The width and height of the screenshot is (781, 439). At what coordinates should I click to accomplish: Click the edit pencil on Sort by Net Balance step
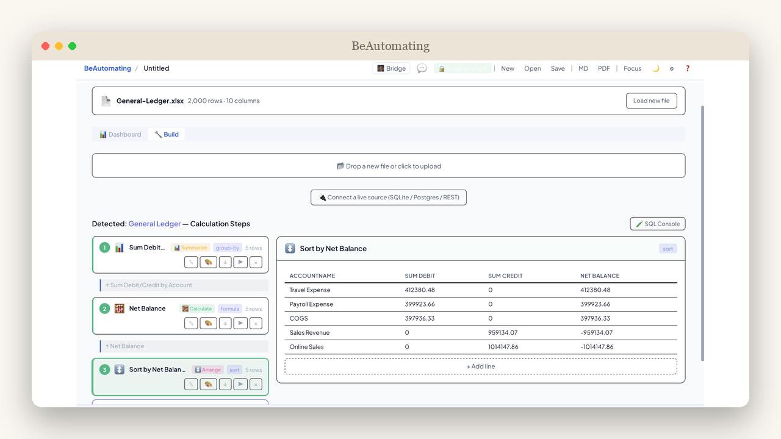pyautogui.click(x=191, y=384)
